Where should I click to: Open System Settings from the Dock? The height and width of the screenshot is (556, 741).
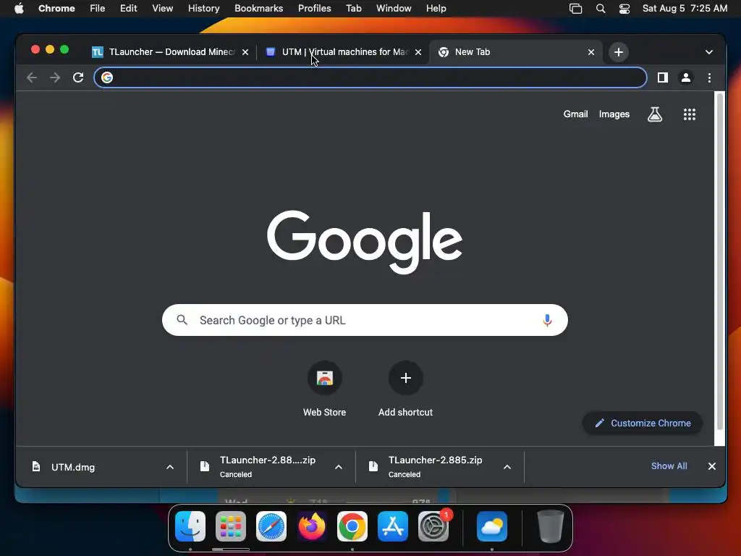[433, 526]
